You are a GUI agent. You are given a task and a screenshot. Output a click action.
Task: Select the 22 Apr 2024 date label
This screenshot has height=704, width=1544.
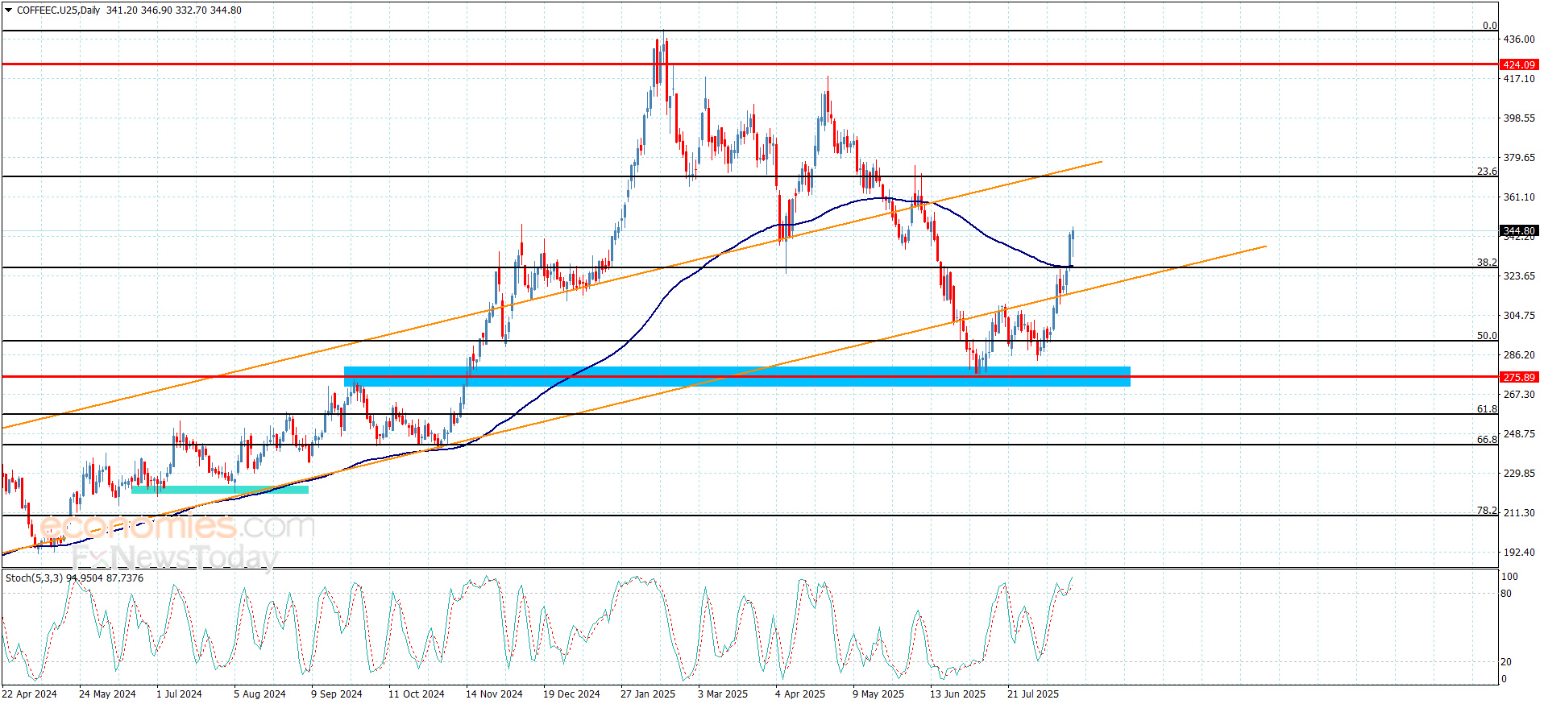click(x=30, y=694)
